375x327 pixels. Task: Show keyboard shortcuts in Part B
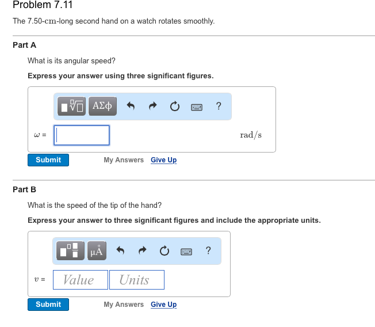(186, 251)
